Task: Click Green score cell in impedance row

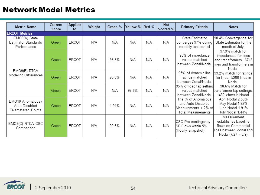Action: tap(56, 60)
